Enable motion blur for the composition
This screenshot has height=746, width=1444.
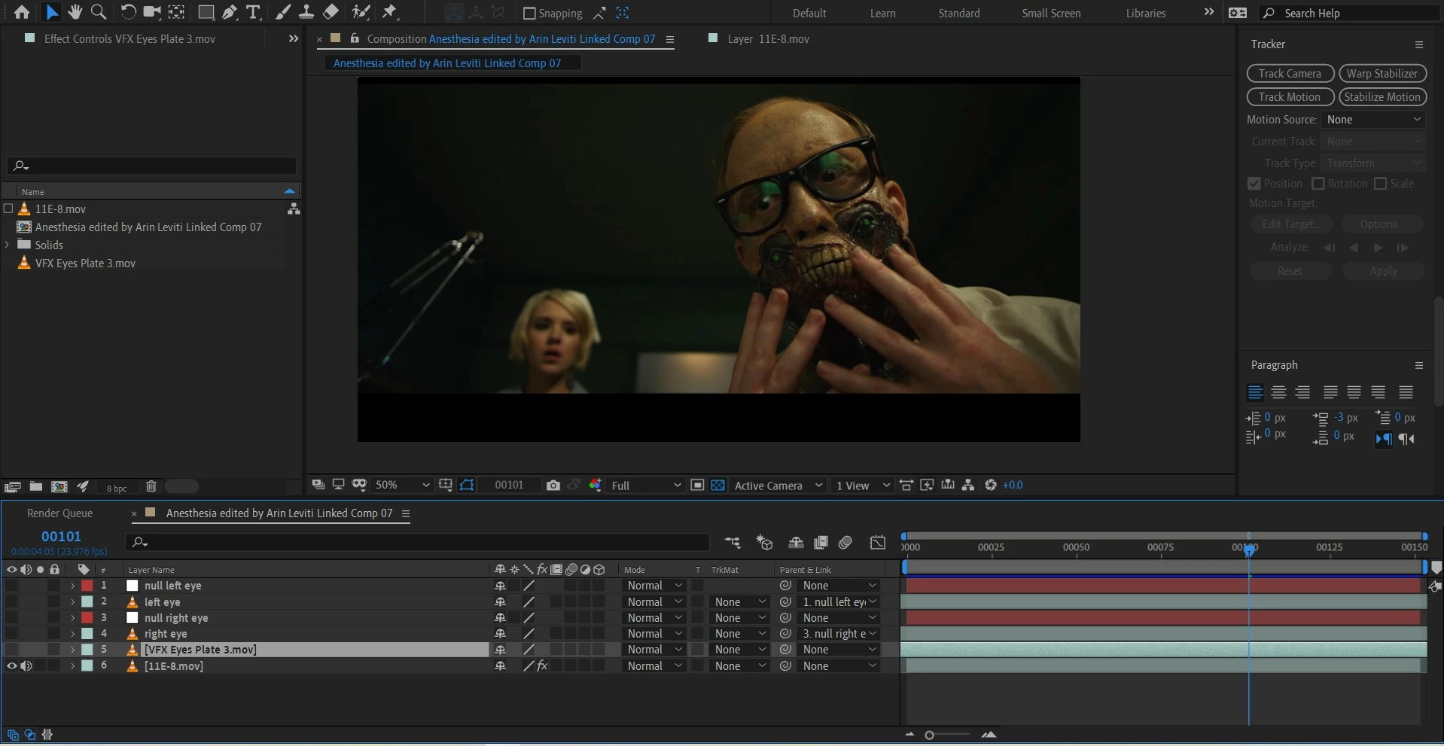pyautogui.click(x=845, y=542)
